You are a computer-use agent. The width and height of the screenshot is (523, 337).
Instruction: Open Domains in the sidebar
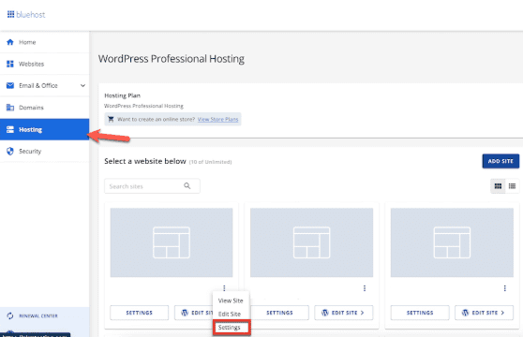click(44, 108)
